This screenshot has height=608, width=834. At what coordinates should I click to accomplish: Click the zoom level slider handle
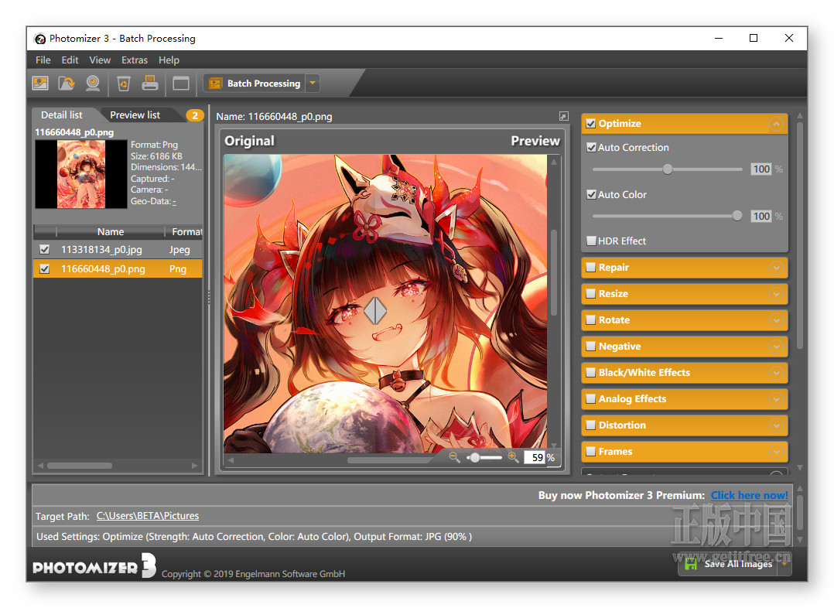click(x=474, y=457)
